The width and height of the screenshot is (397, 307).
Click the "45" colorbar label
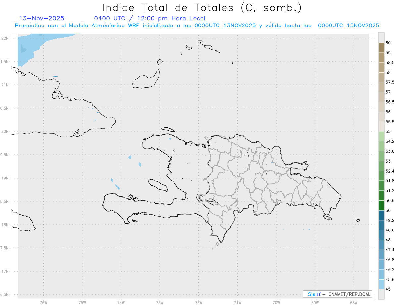(x=388, y=289)
